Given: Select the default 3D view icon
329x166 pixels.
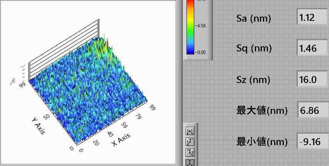Looking at the screenshot, I should pyautogui.click(x=190, y=162).
